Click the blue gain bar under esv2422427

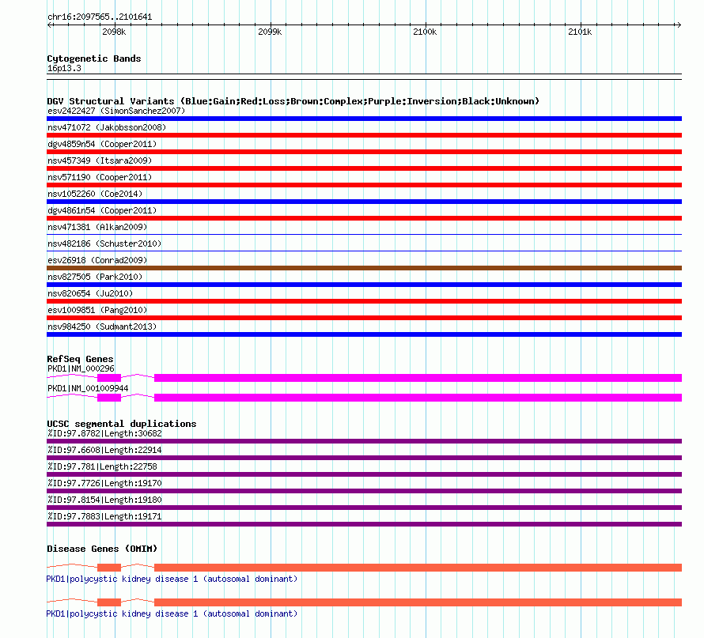(x=364, y=119)
